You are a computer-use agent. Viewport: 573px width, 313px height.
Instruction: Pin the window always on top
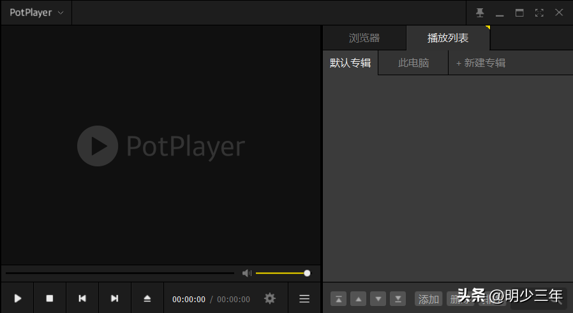pos(480,13)
